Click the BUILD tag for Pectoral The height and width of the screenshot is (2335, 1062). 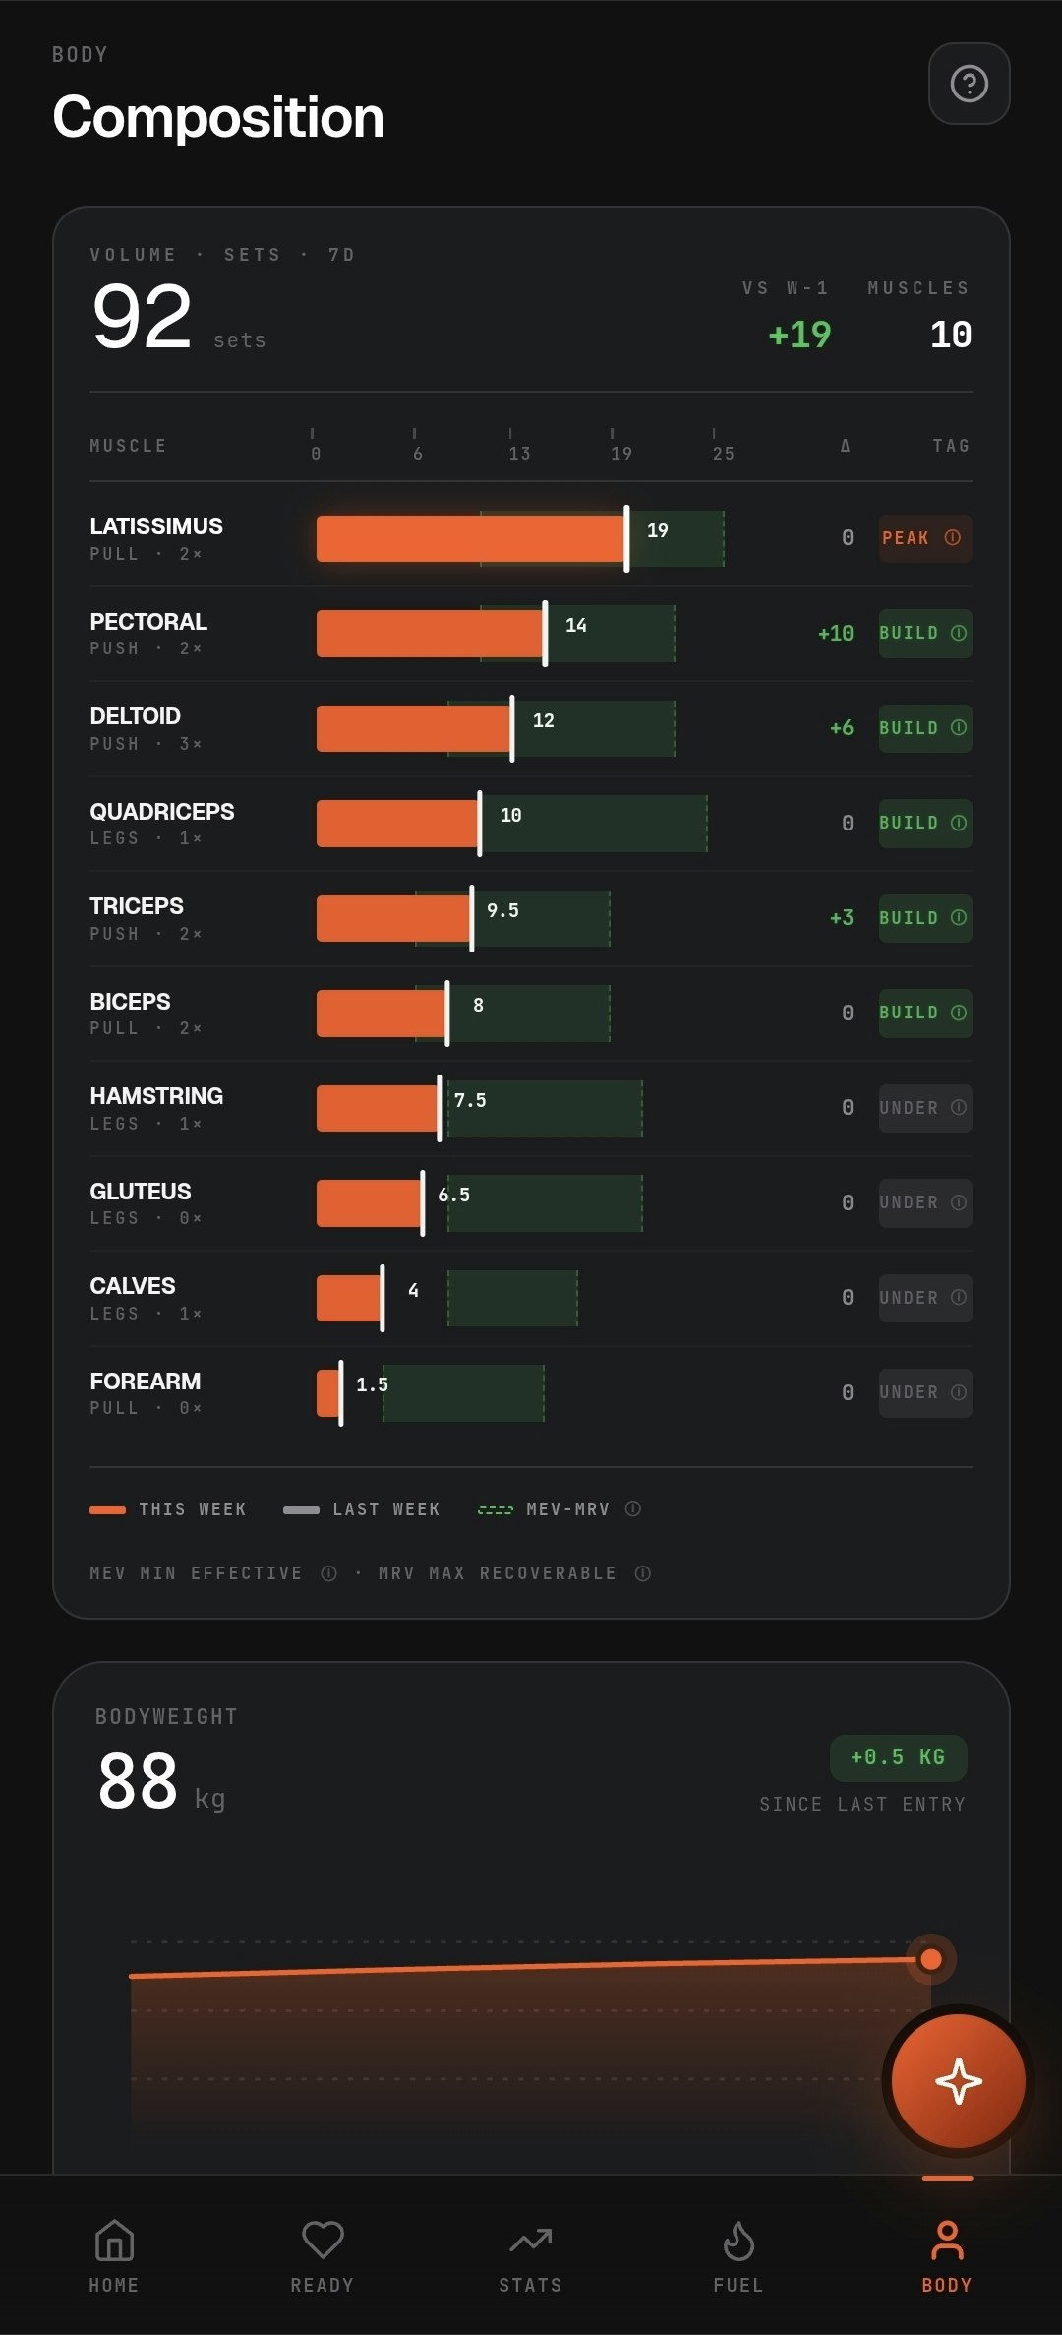[x=925, y=633]
